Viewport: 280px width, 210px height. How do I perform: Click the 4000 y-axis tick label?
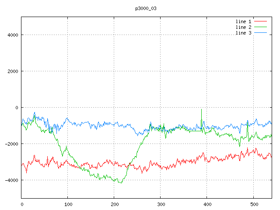tap(13, 35)
